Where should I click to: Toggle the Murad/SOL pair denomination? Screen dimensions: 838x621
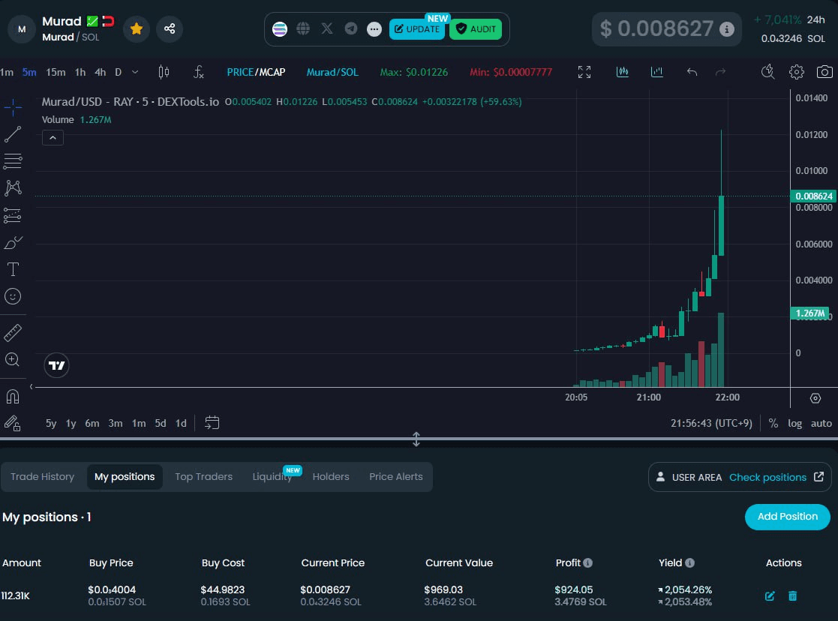pos(332,72)
